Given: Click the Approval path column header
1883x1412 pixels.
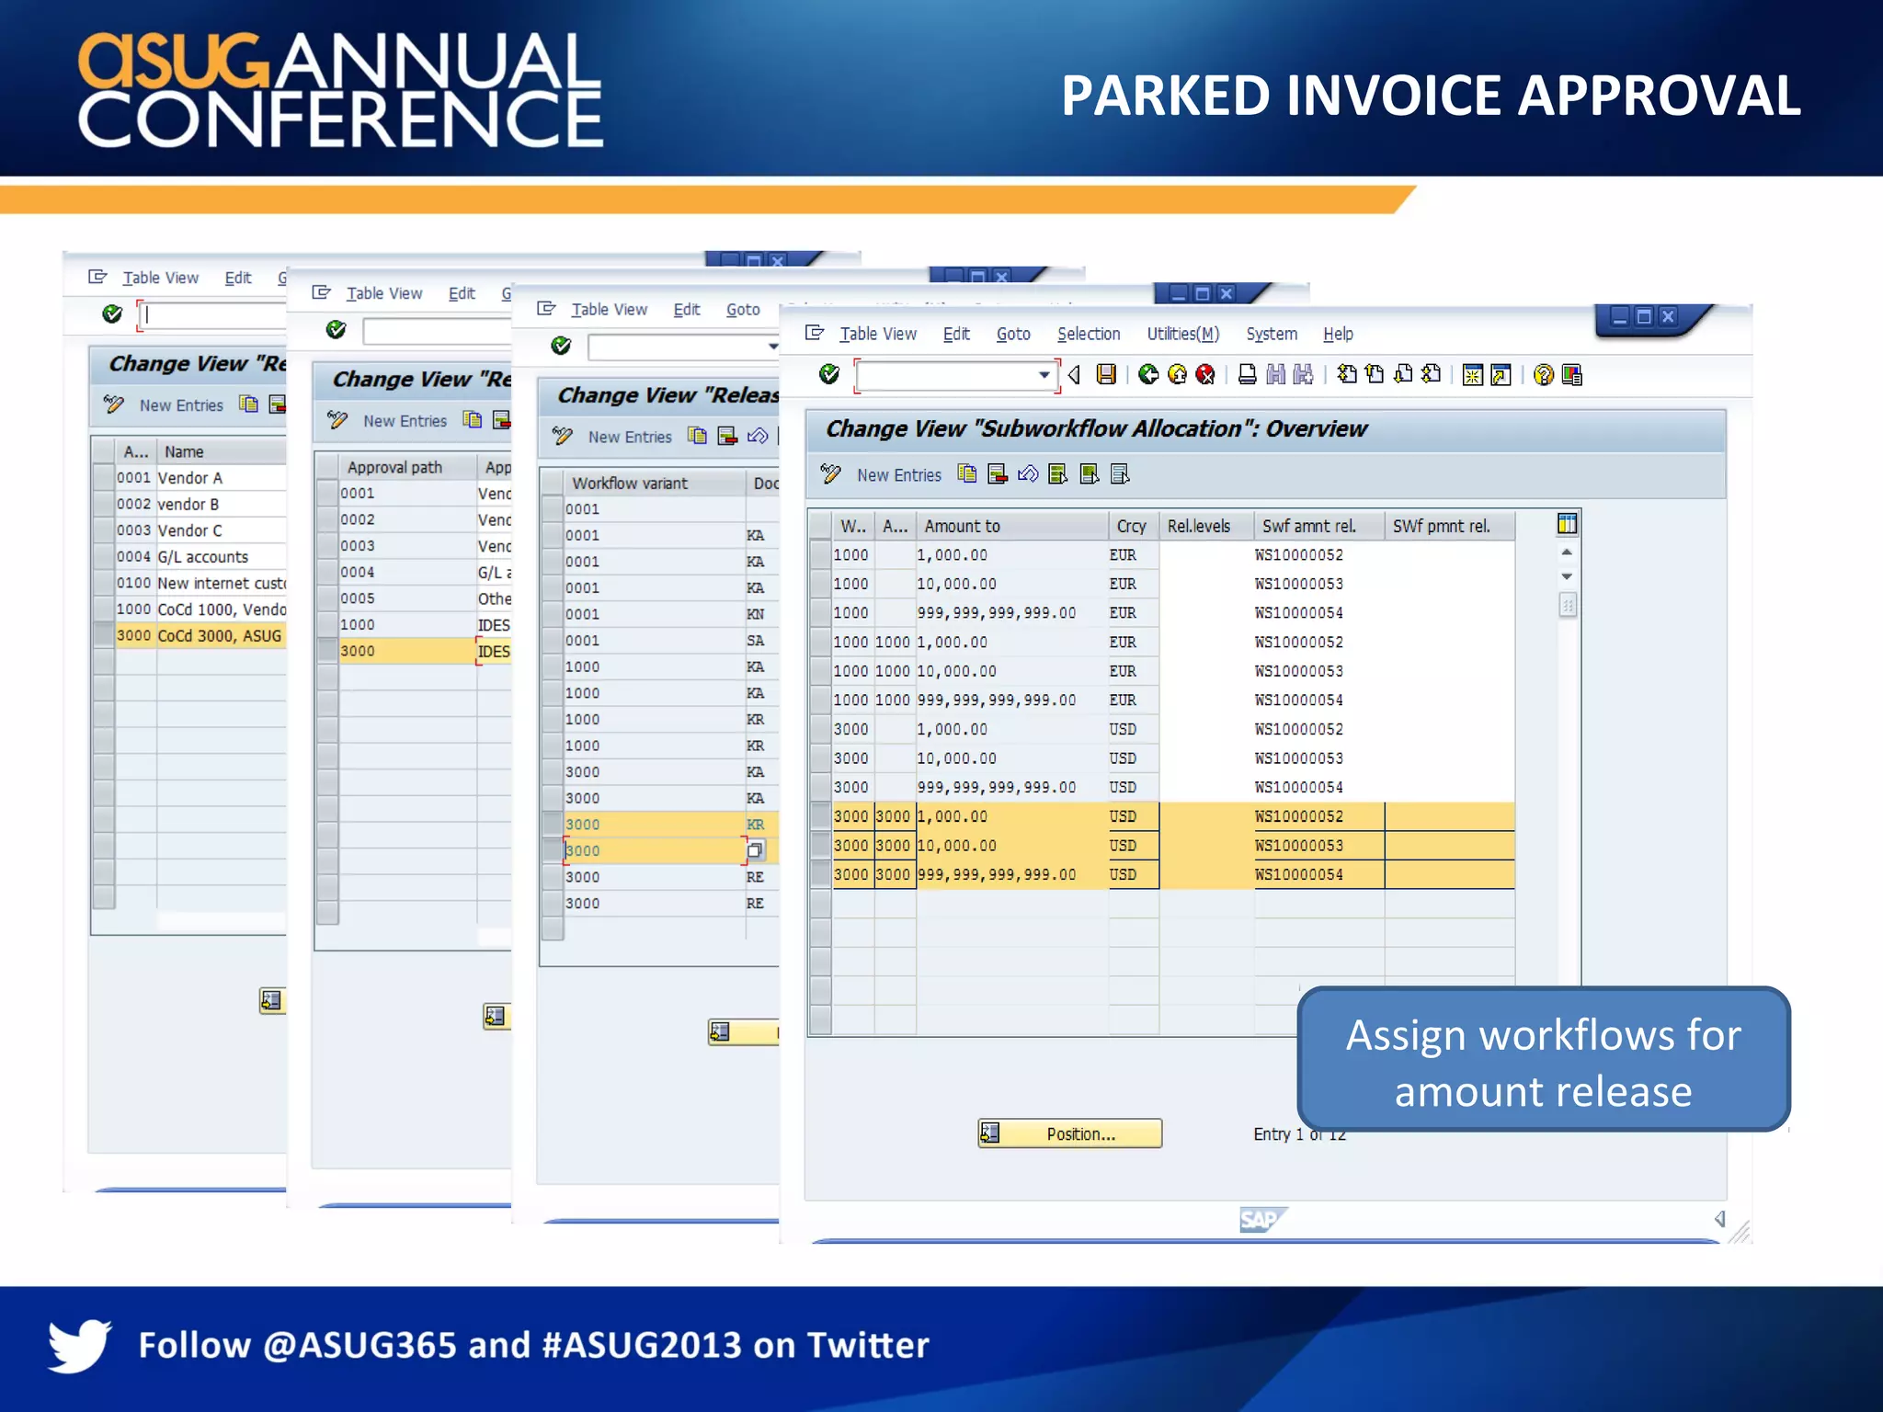Looking at the screenshot, I should point(407,467).
